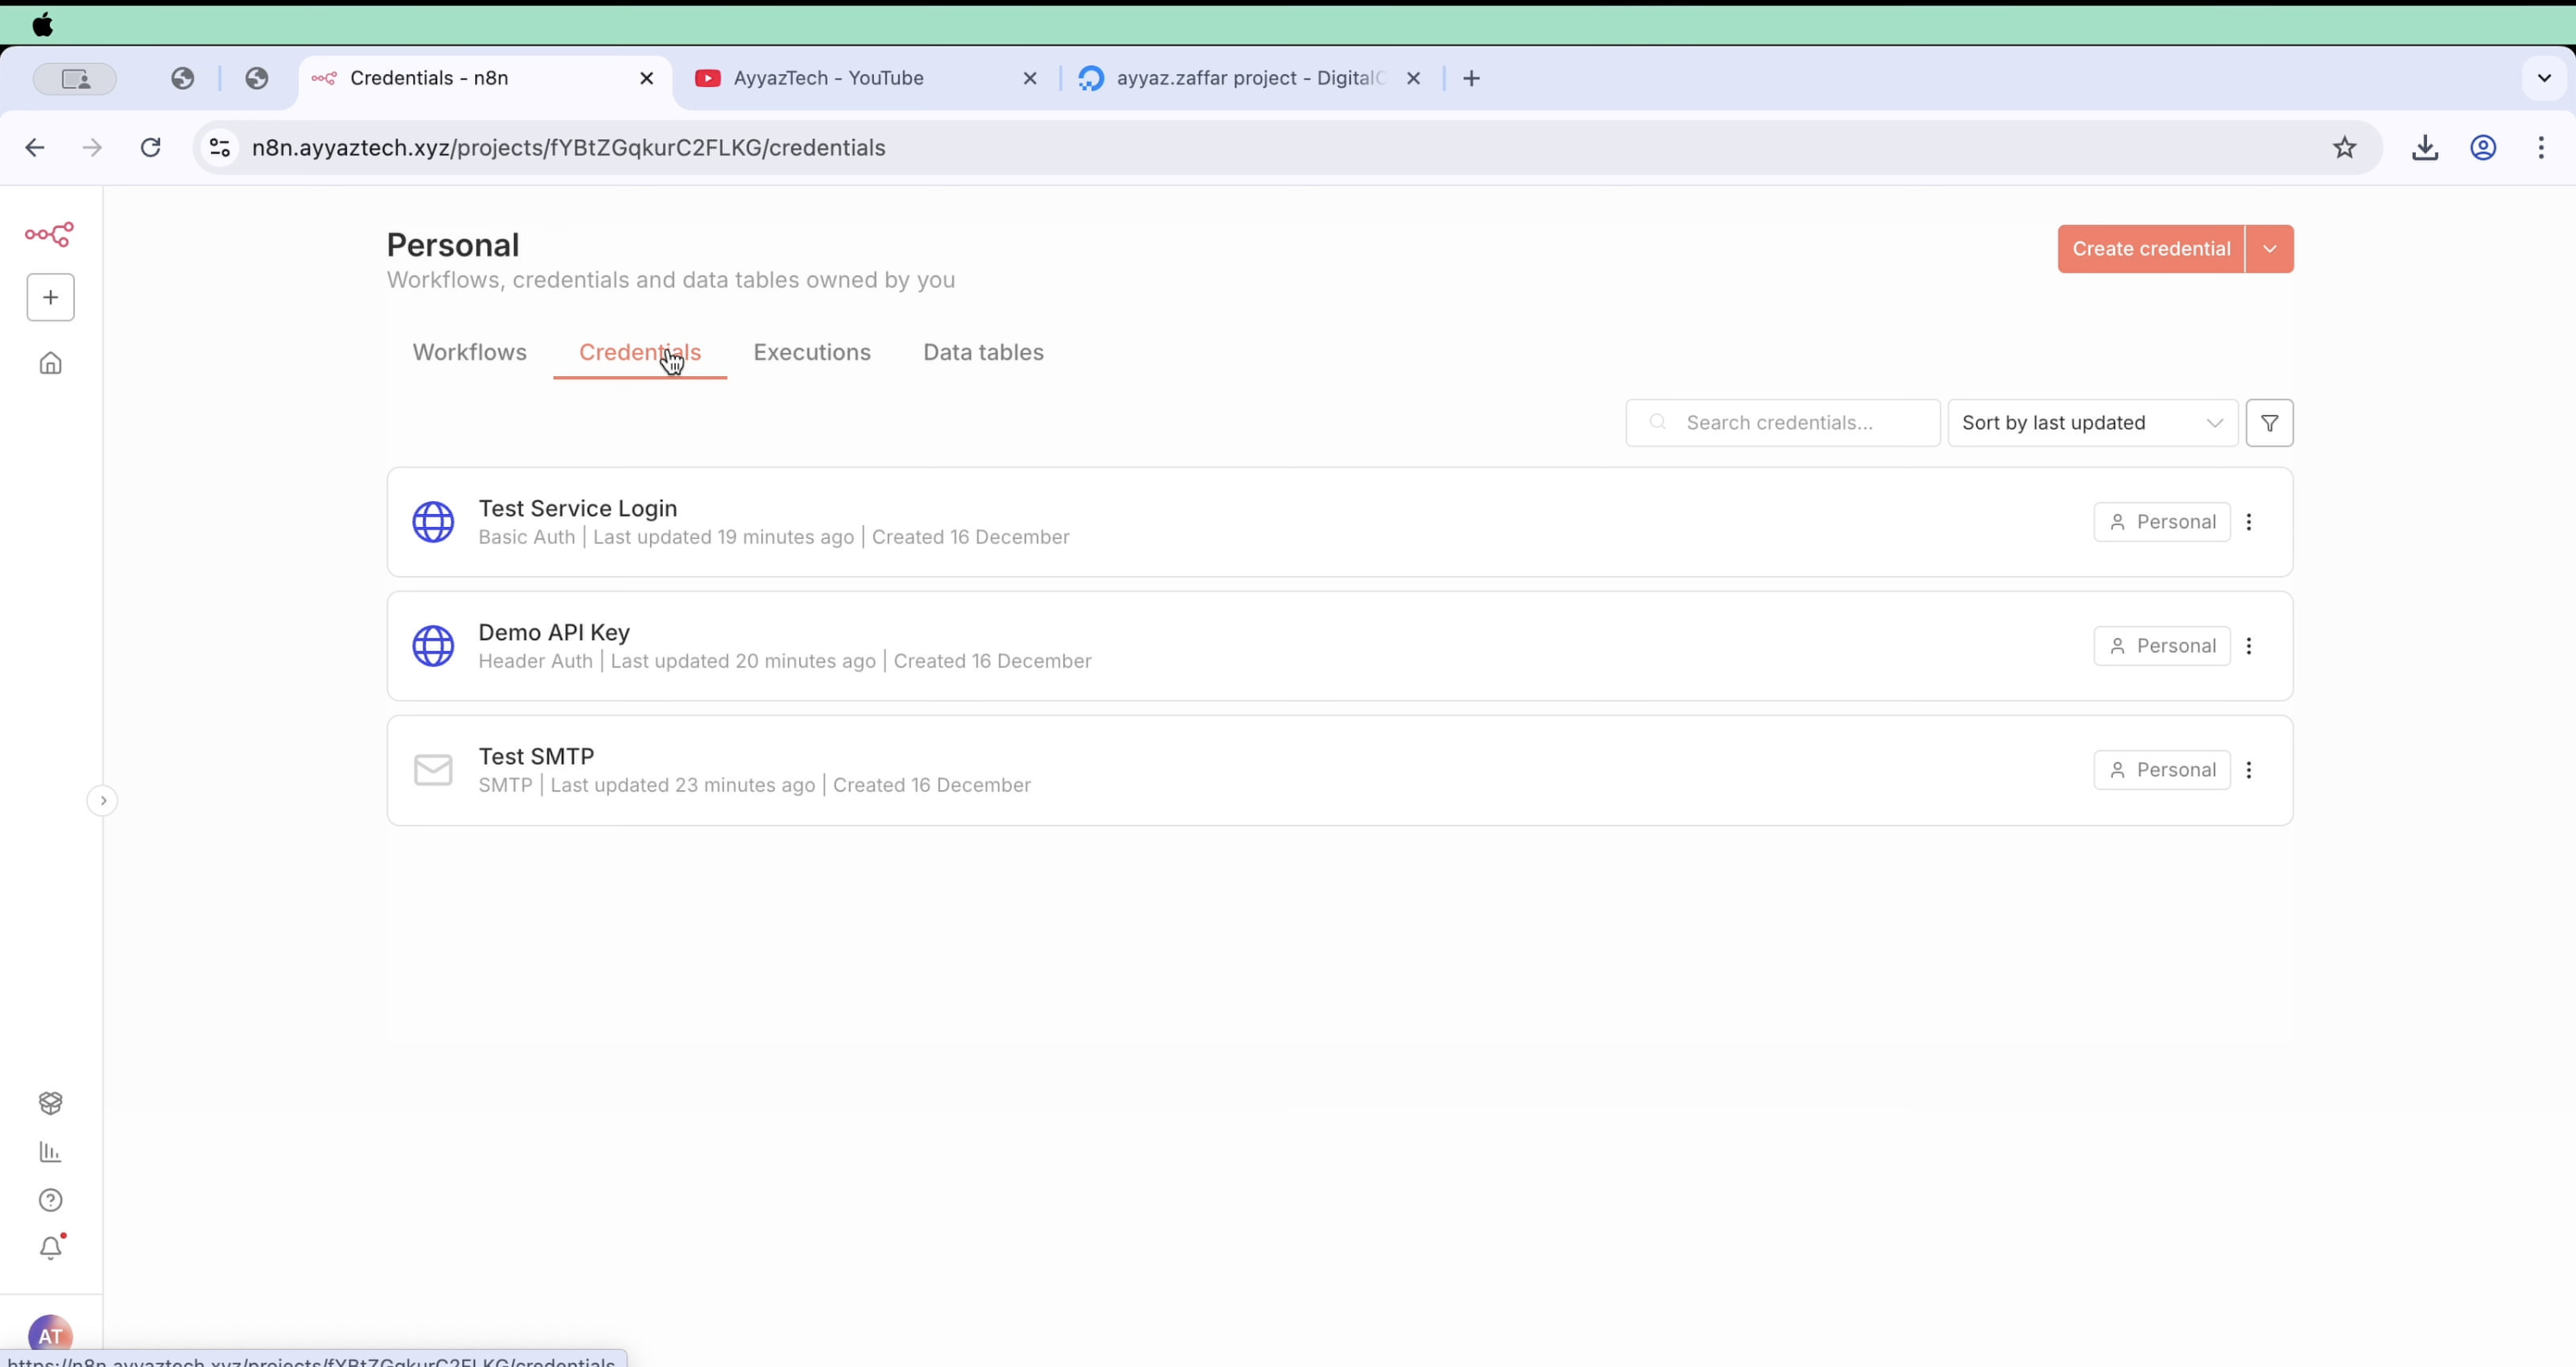This screenshot has width=2576, height=1367.
Task: Click the Create credential button
Action: click(x=2150, y=249)
